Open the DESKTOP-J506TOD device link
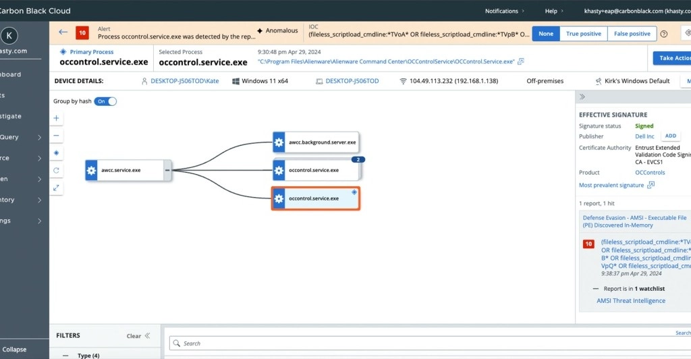 click(x=352, y=81)
